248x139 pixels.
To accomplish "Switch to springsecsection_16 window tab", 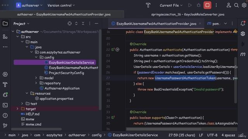I will point(188,14).
